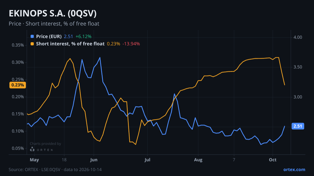
Task: Click the orange 0.23% axis marker badge
Action: 18,85
